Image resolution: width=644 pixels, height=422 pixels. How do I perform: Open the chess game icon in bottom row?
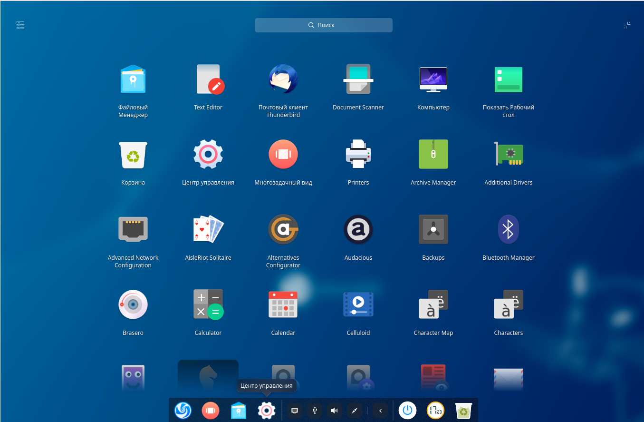(x=208, y=377)
